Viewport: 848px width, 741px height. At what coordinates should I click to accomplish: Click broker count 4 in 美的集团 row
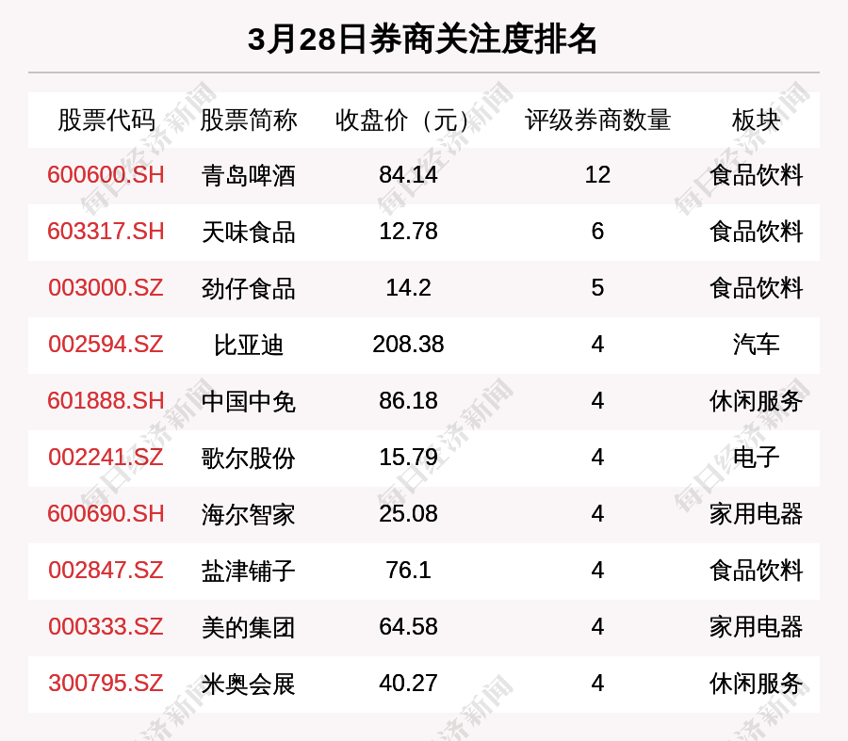[597, 627]
